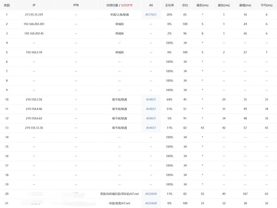The height and width of the screenshot is (208, 277).
Task: Click latest latency value 55
Action: 202,194
